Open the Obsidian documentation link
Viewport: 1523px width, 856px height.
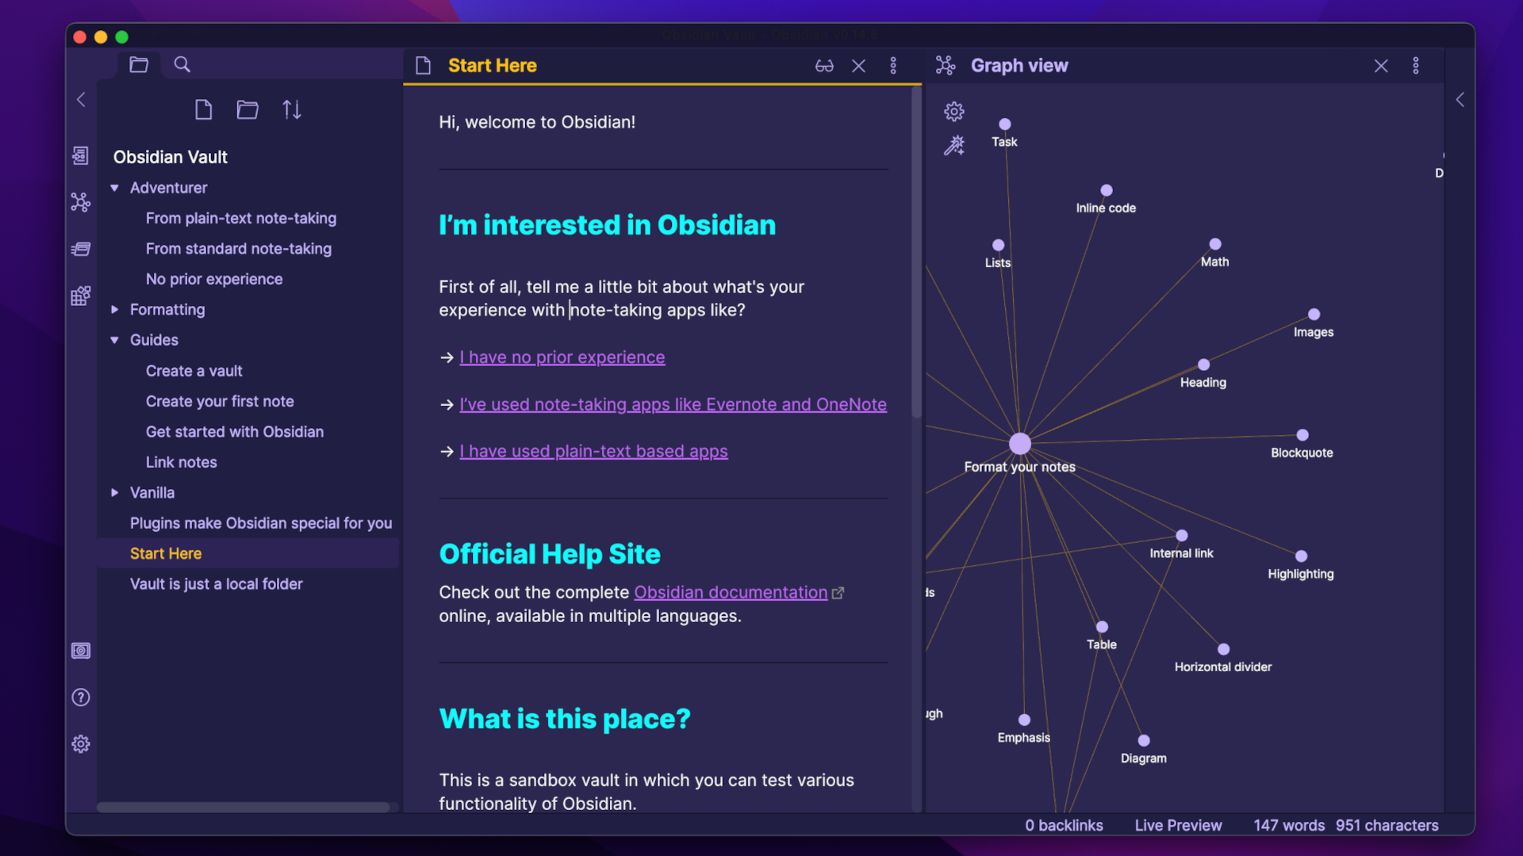[730, 592]
